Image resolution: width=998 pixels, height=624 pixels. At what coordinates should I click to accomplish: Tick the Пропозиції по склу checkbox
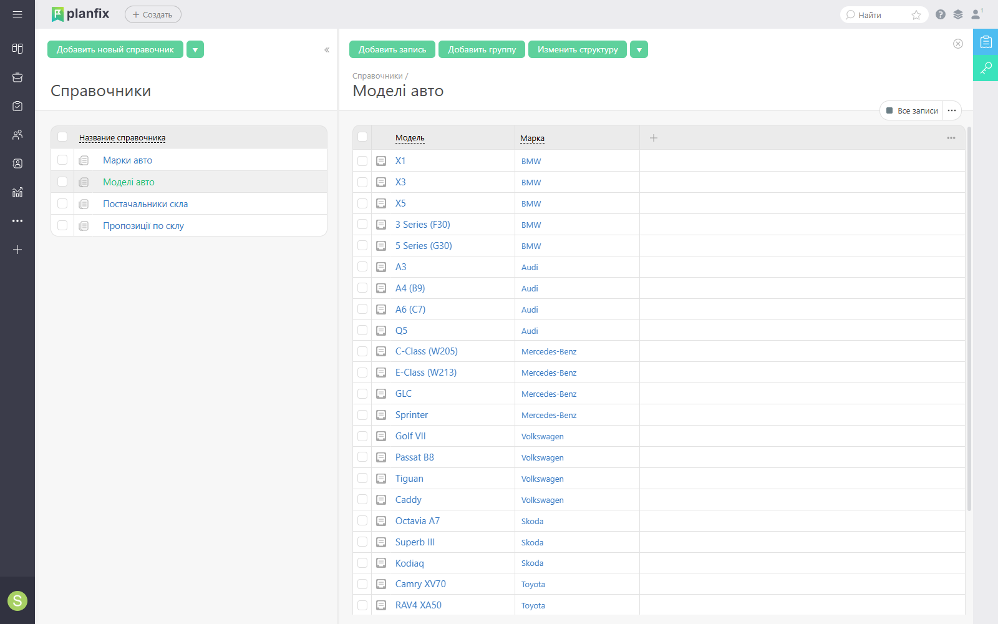pyautogui.click(x=62, y=225)
